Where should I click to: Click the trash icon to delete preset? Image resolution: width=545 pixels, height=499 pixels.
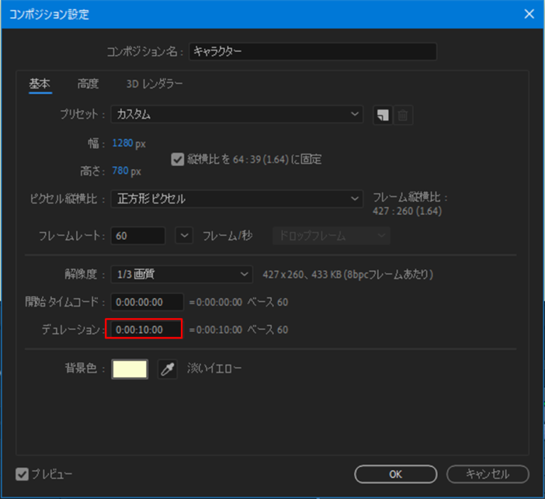point(403,115)
